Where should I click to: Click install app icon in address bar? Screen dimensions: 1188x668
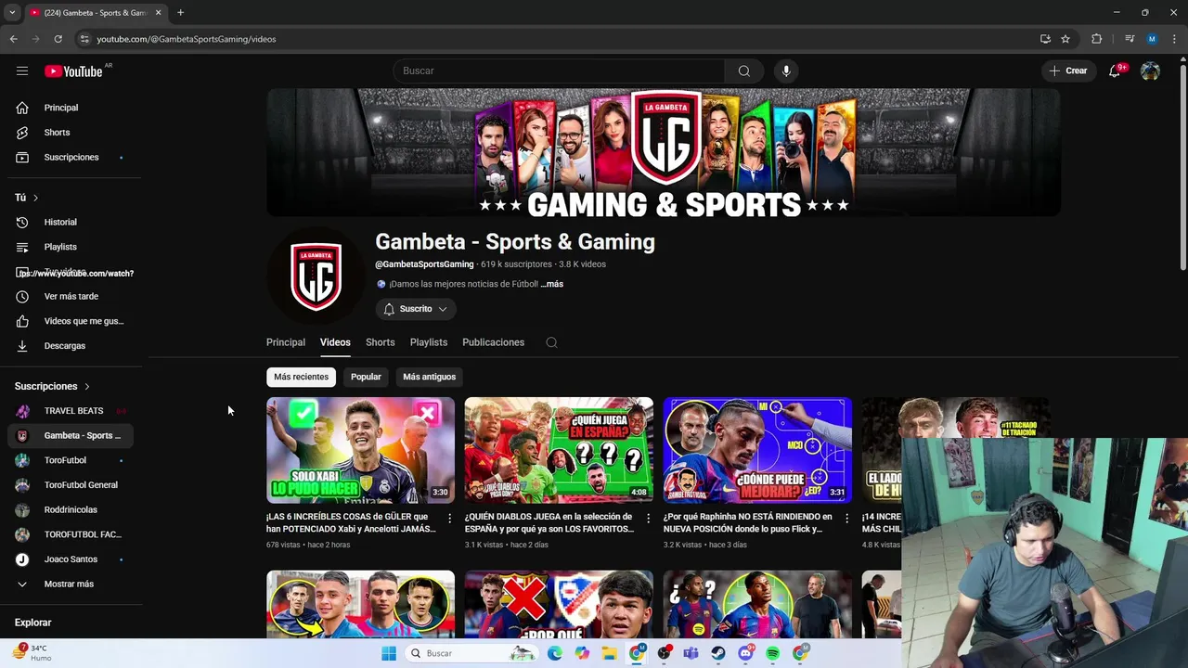[1045, 39]
